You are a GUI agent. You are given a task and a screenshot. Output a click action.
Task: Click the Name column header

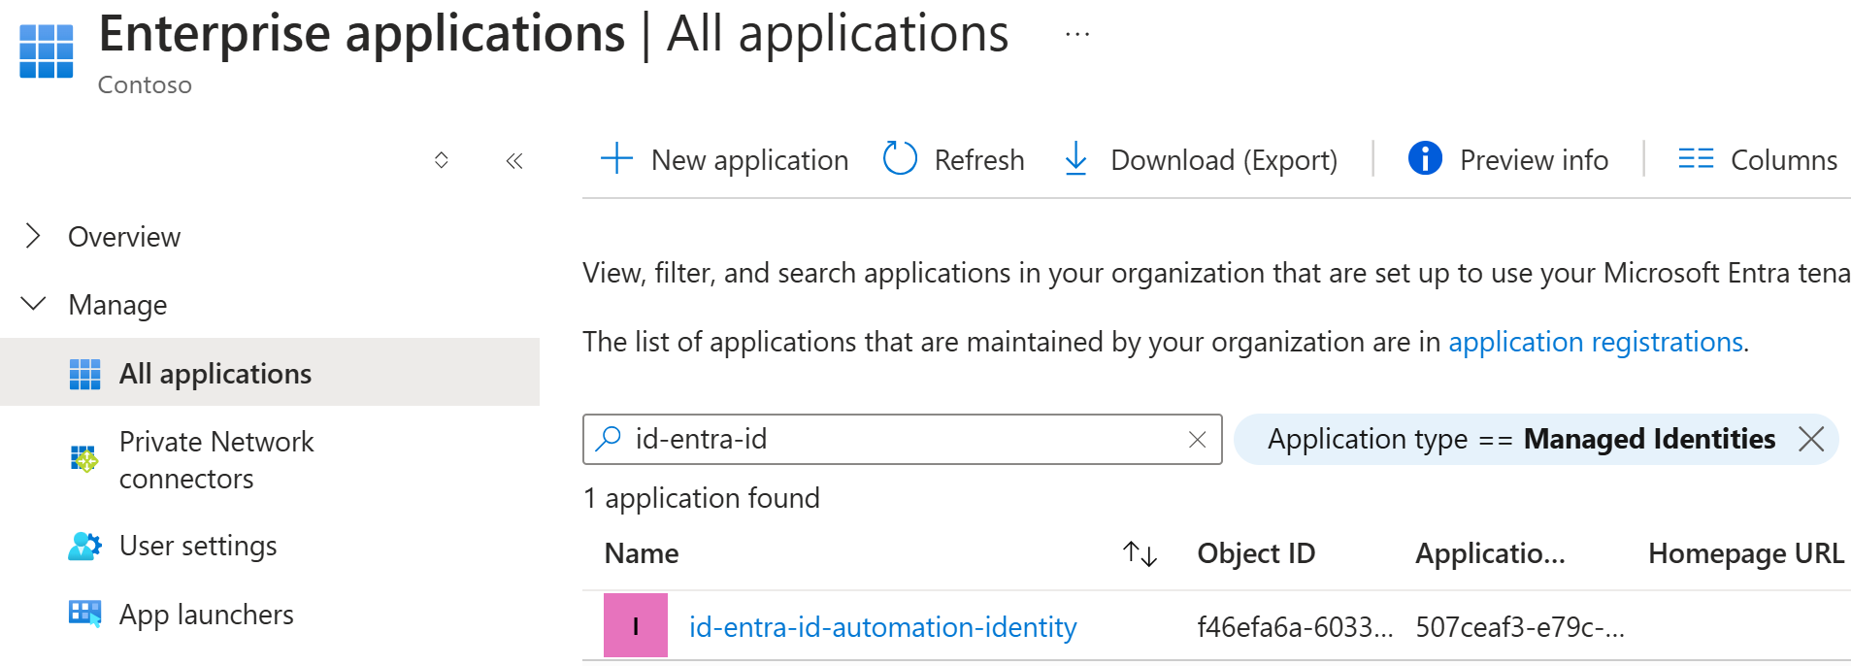642,553
